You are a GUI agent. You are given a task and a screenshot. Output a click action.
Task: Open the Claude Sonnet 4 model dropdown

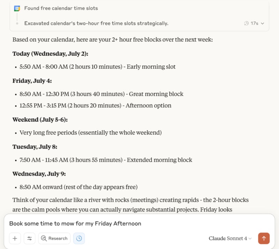[x=230, y=238]
